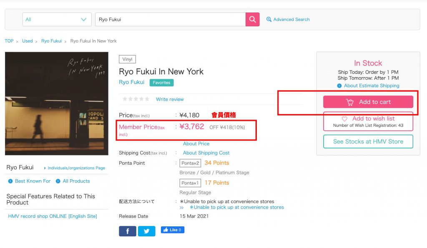Add the vinyl to cart
This screenshot has height=248, width=427.
pyautogui.click(x=368, y=102)
